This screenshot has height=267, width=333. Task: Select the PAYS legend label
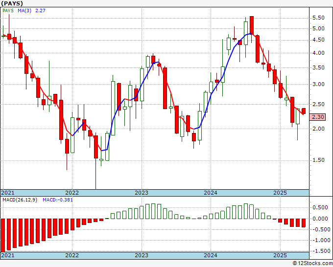click(x=8, y=11)
